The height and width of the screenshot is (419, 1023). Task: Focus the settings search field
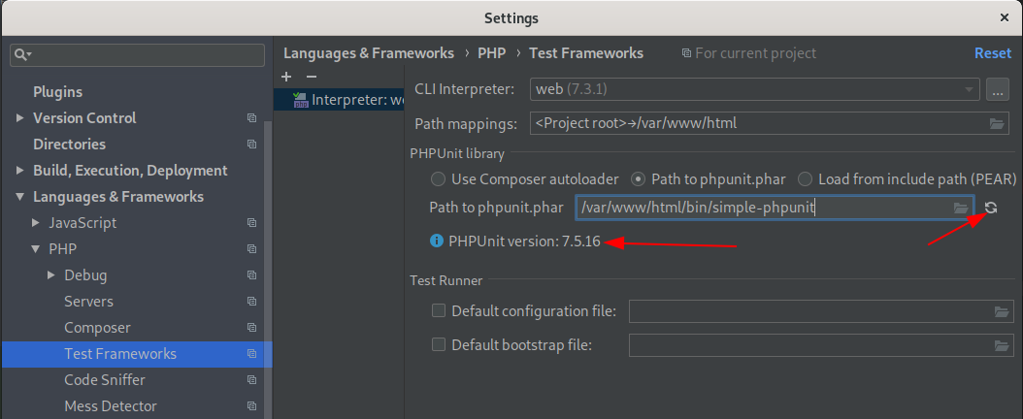pos(137,54)
